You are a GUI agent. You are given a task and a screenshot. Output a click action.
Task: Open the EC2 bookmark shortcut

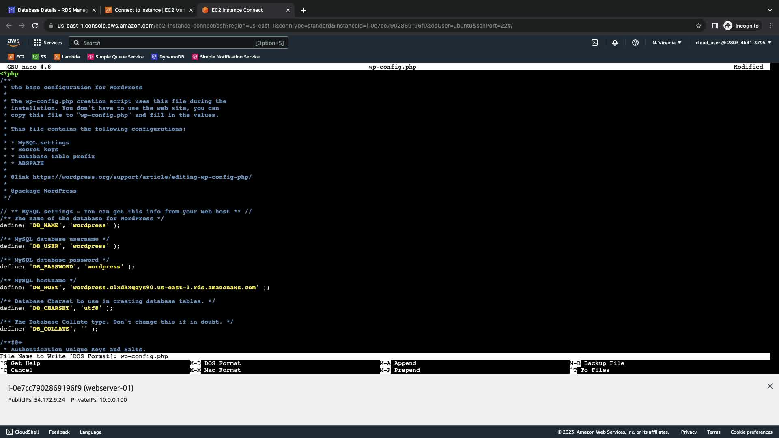16,57
